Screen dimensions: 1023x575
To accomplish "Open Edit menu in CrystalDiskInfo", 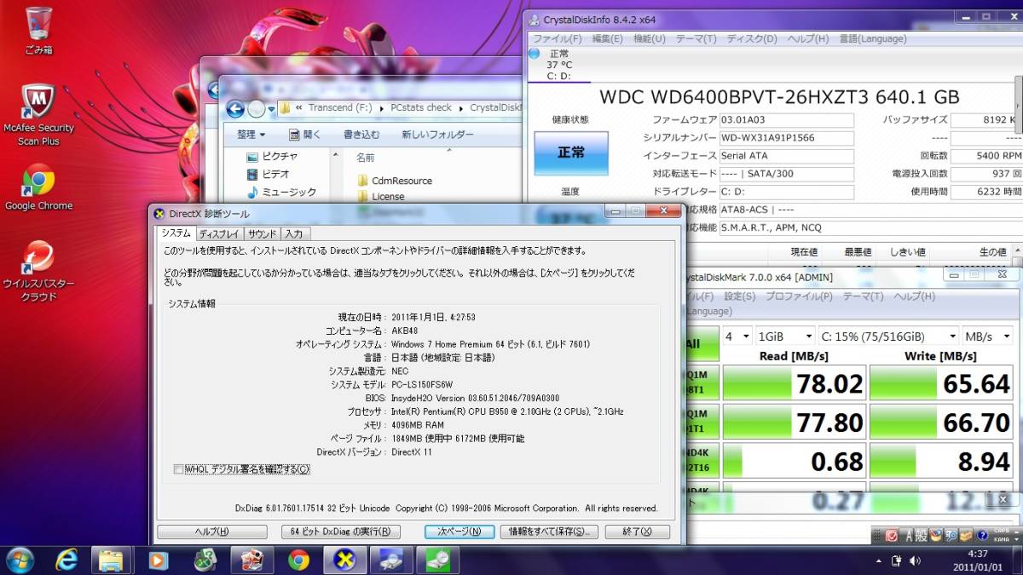I will coord(607,38).
